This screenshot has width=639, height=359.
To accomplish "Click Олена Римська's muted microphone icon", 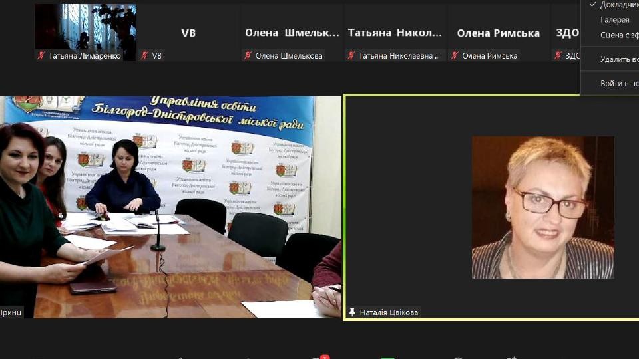I will 455,56.
